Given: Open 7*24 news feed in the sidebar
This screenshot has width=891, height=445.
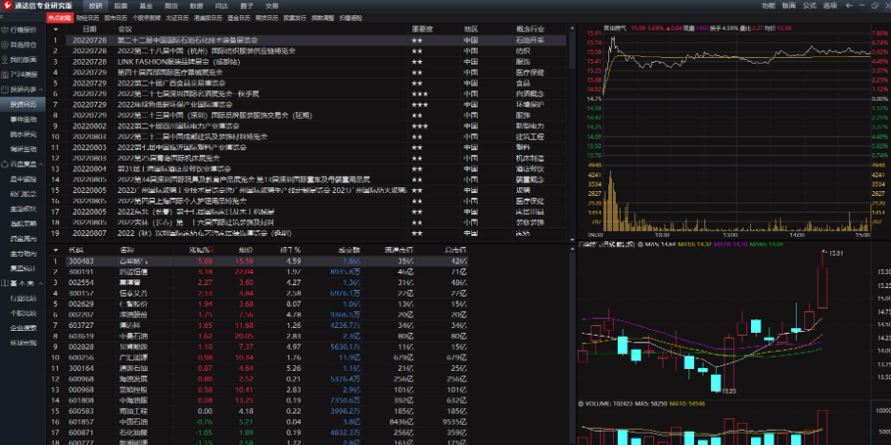Looking at the screenshot, I should [23, 73].
